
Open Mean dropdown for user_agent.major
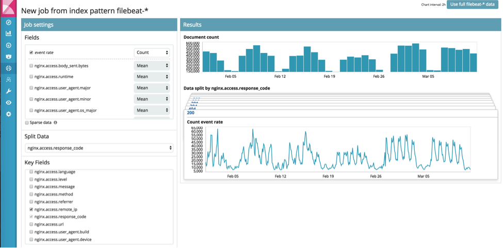152,88
